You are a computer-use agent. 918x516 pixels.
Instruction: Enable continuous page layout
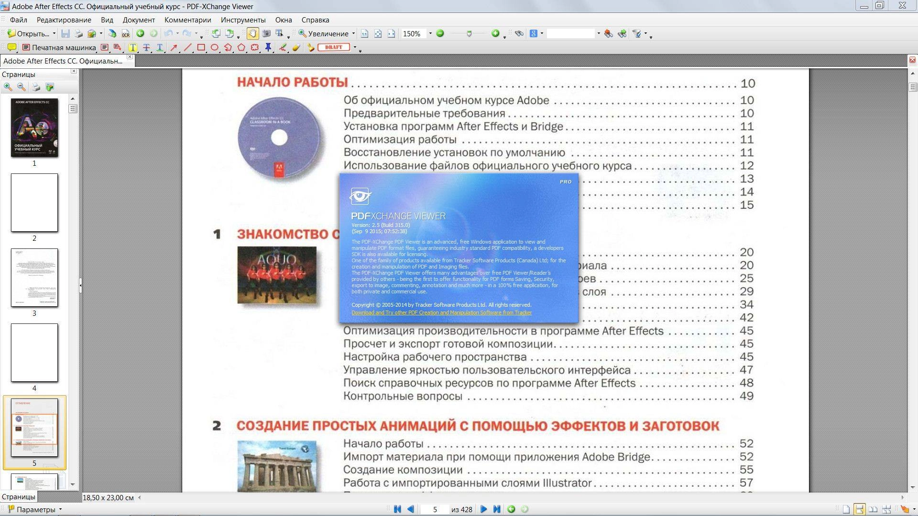[860, 509]
